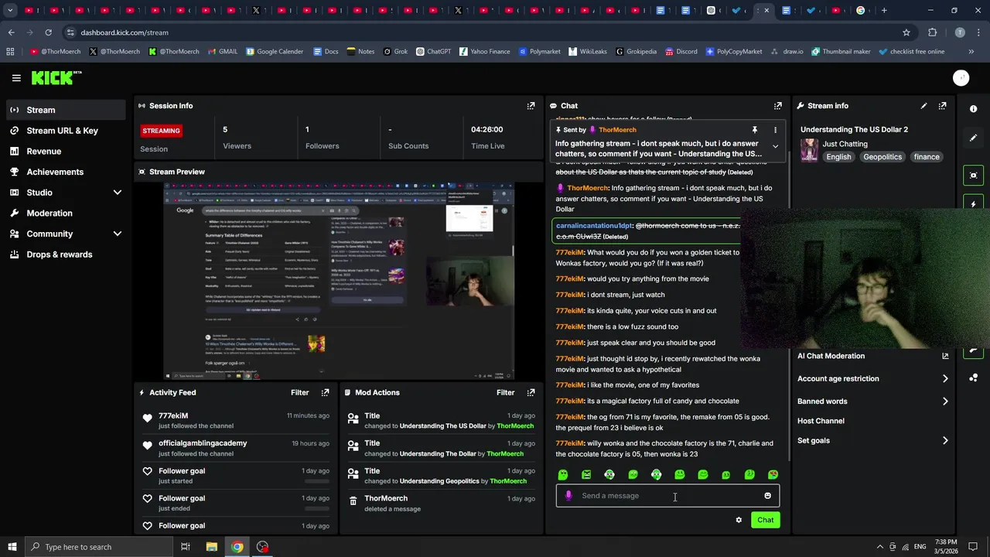Image resolution: width=990 pixels, height=557 pixels.
Task: Open Task View on taskbar
Action: tap(186, 547)
